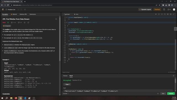Click the Dynamic Layout button
This screenshot has width=177, height=100.
(145, 9)
